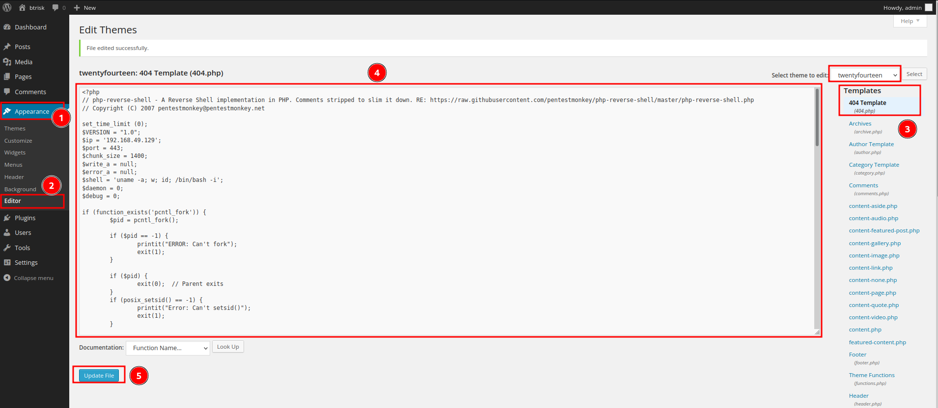Click the Collapse menu arrow icon
Screen dimensions: 938x408
pyautogui.click(x=7, y=278)
